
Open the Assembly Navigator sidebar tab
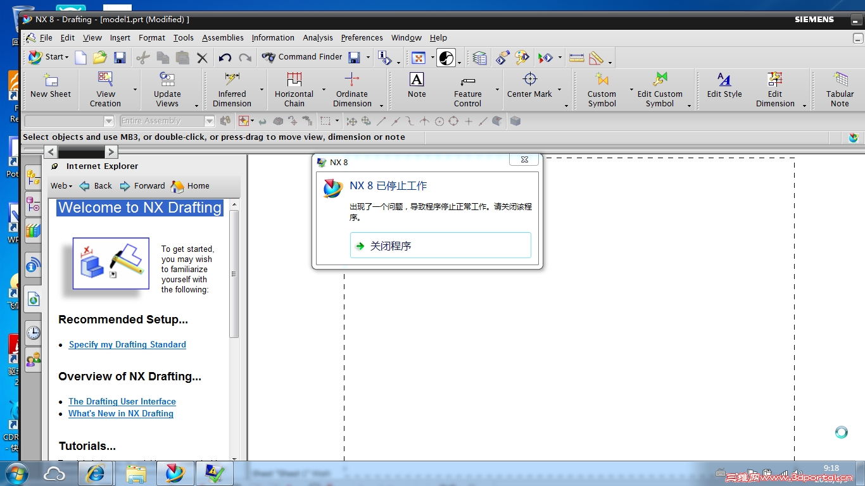33,177
